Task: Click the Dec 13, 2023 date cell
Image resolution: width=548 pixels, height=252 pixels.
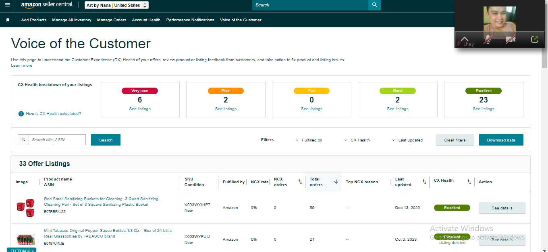Action: pos(407,208)
